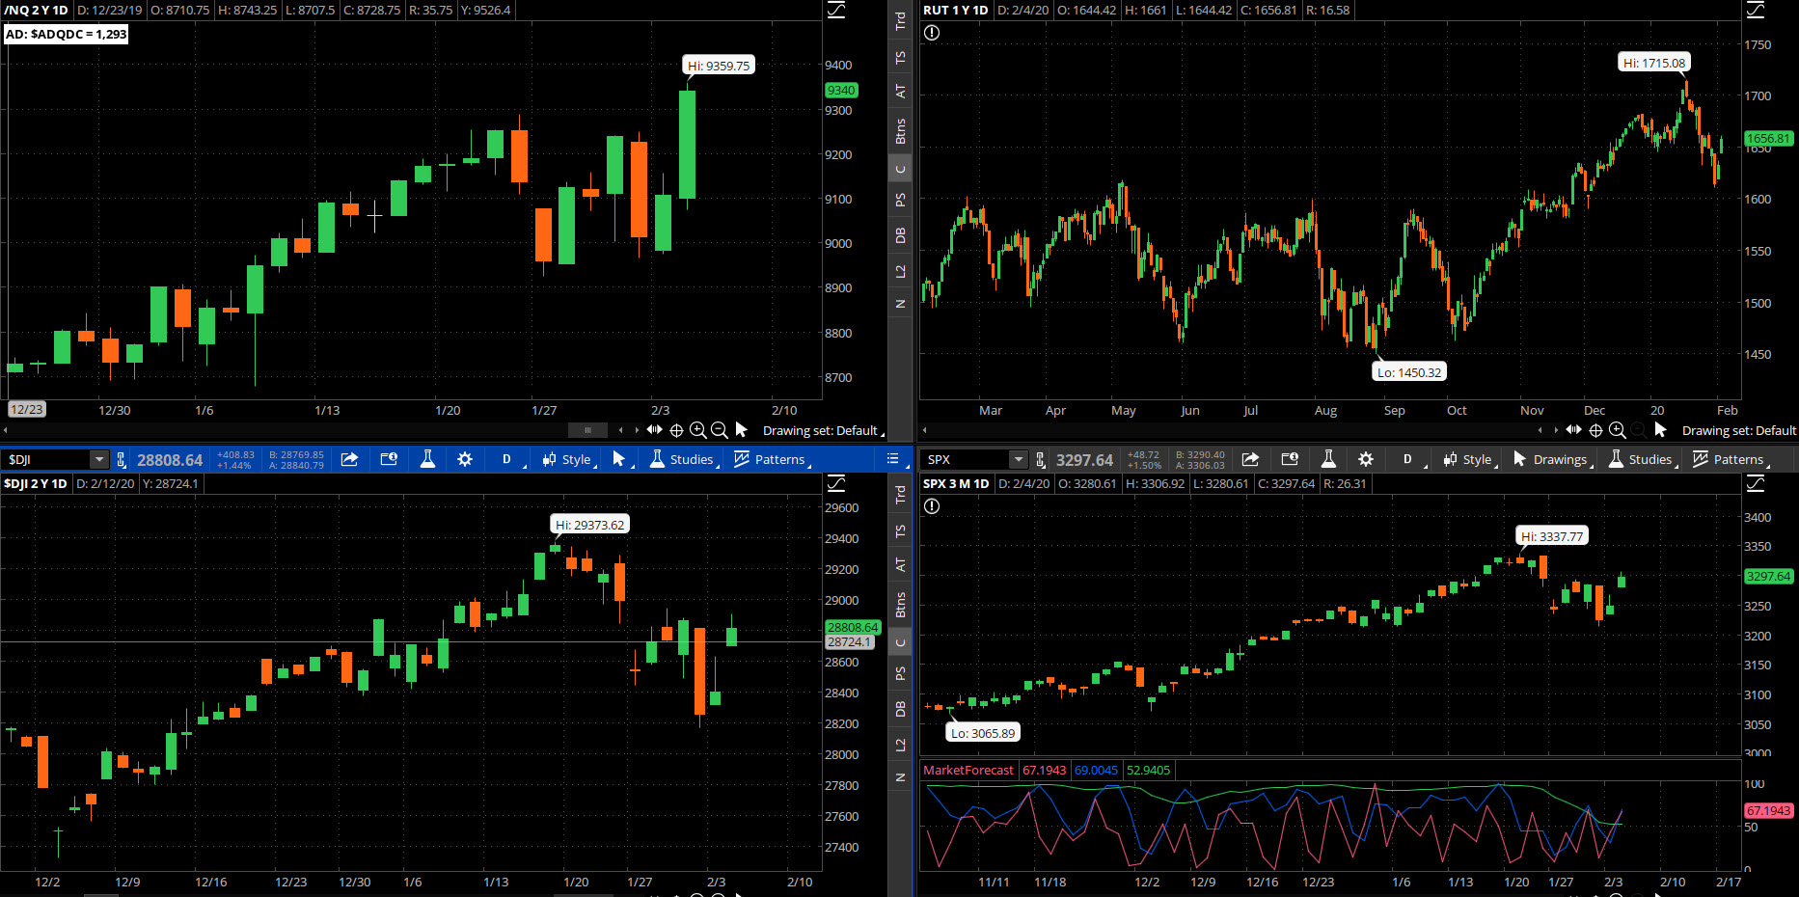The image size is (1799, 897).
Task: Click the scale icon atop /NQ price axis
Action: tap(836, 10)
